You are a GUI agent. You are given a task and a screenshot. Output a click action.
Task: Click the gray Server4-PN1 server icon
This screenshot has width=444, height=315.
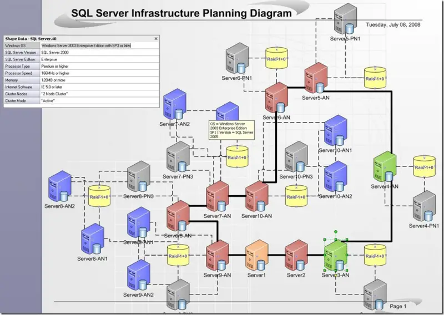click(424, 206)
